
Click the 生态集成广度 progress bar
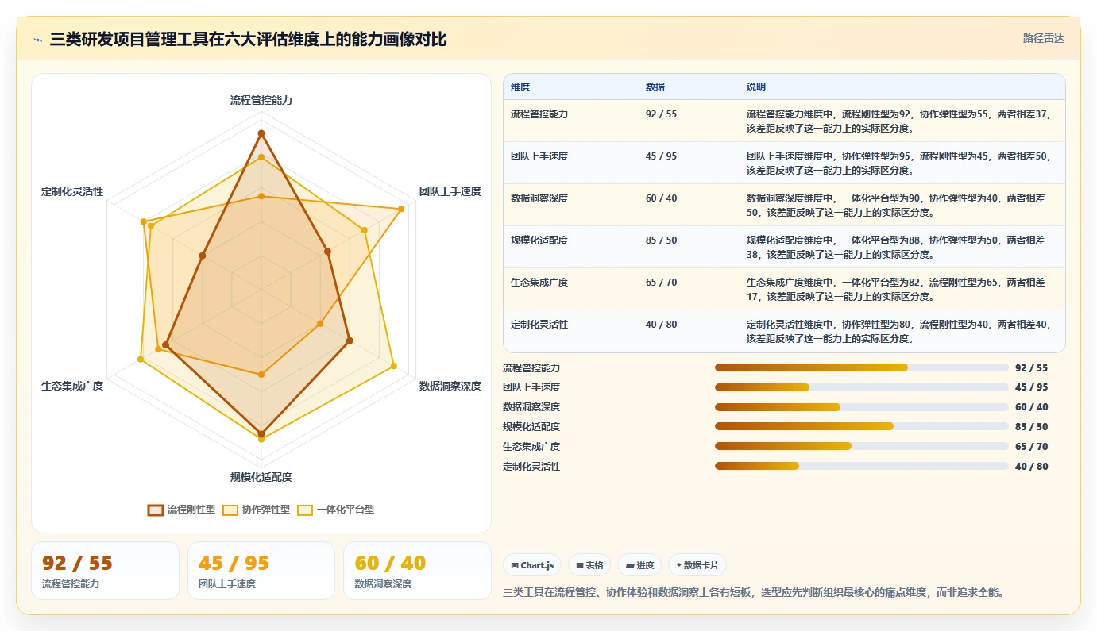click(861, 446)
